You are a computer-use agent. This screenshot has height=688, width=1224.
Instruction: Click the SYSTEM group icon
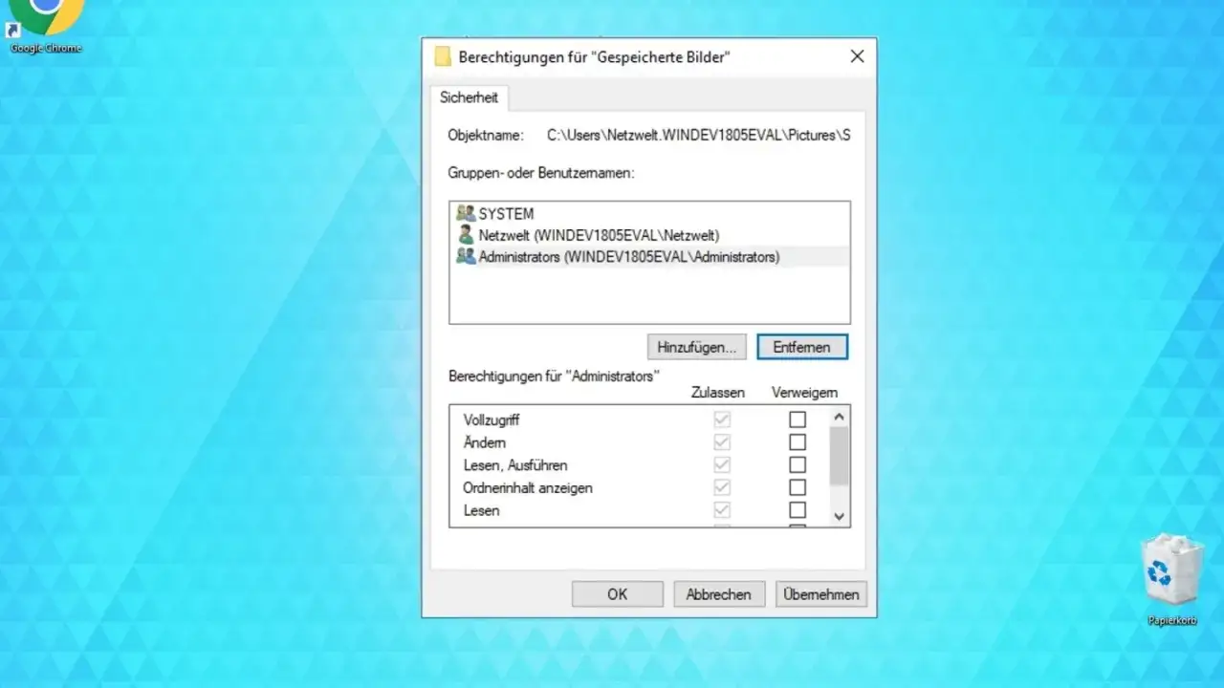pyautogui.click(x=466, y=213)
